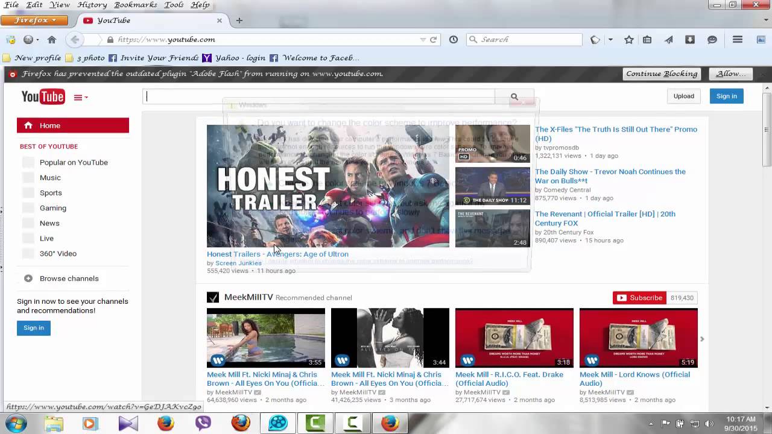Click the sidebar Sign in button
This screenshot has height=434, width=772.
click(34, 328)
